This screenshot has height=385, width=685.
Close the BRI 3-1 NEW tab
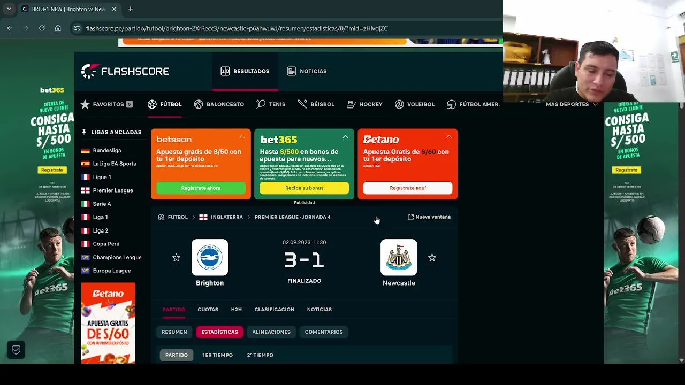(x=114, y=9)
